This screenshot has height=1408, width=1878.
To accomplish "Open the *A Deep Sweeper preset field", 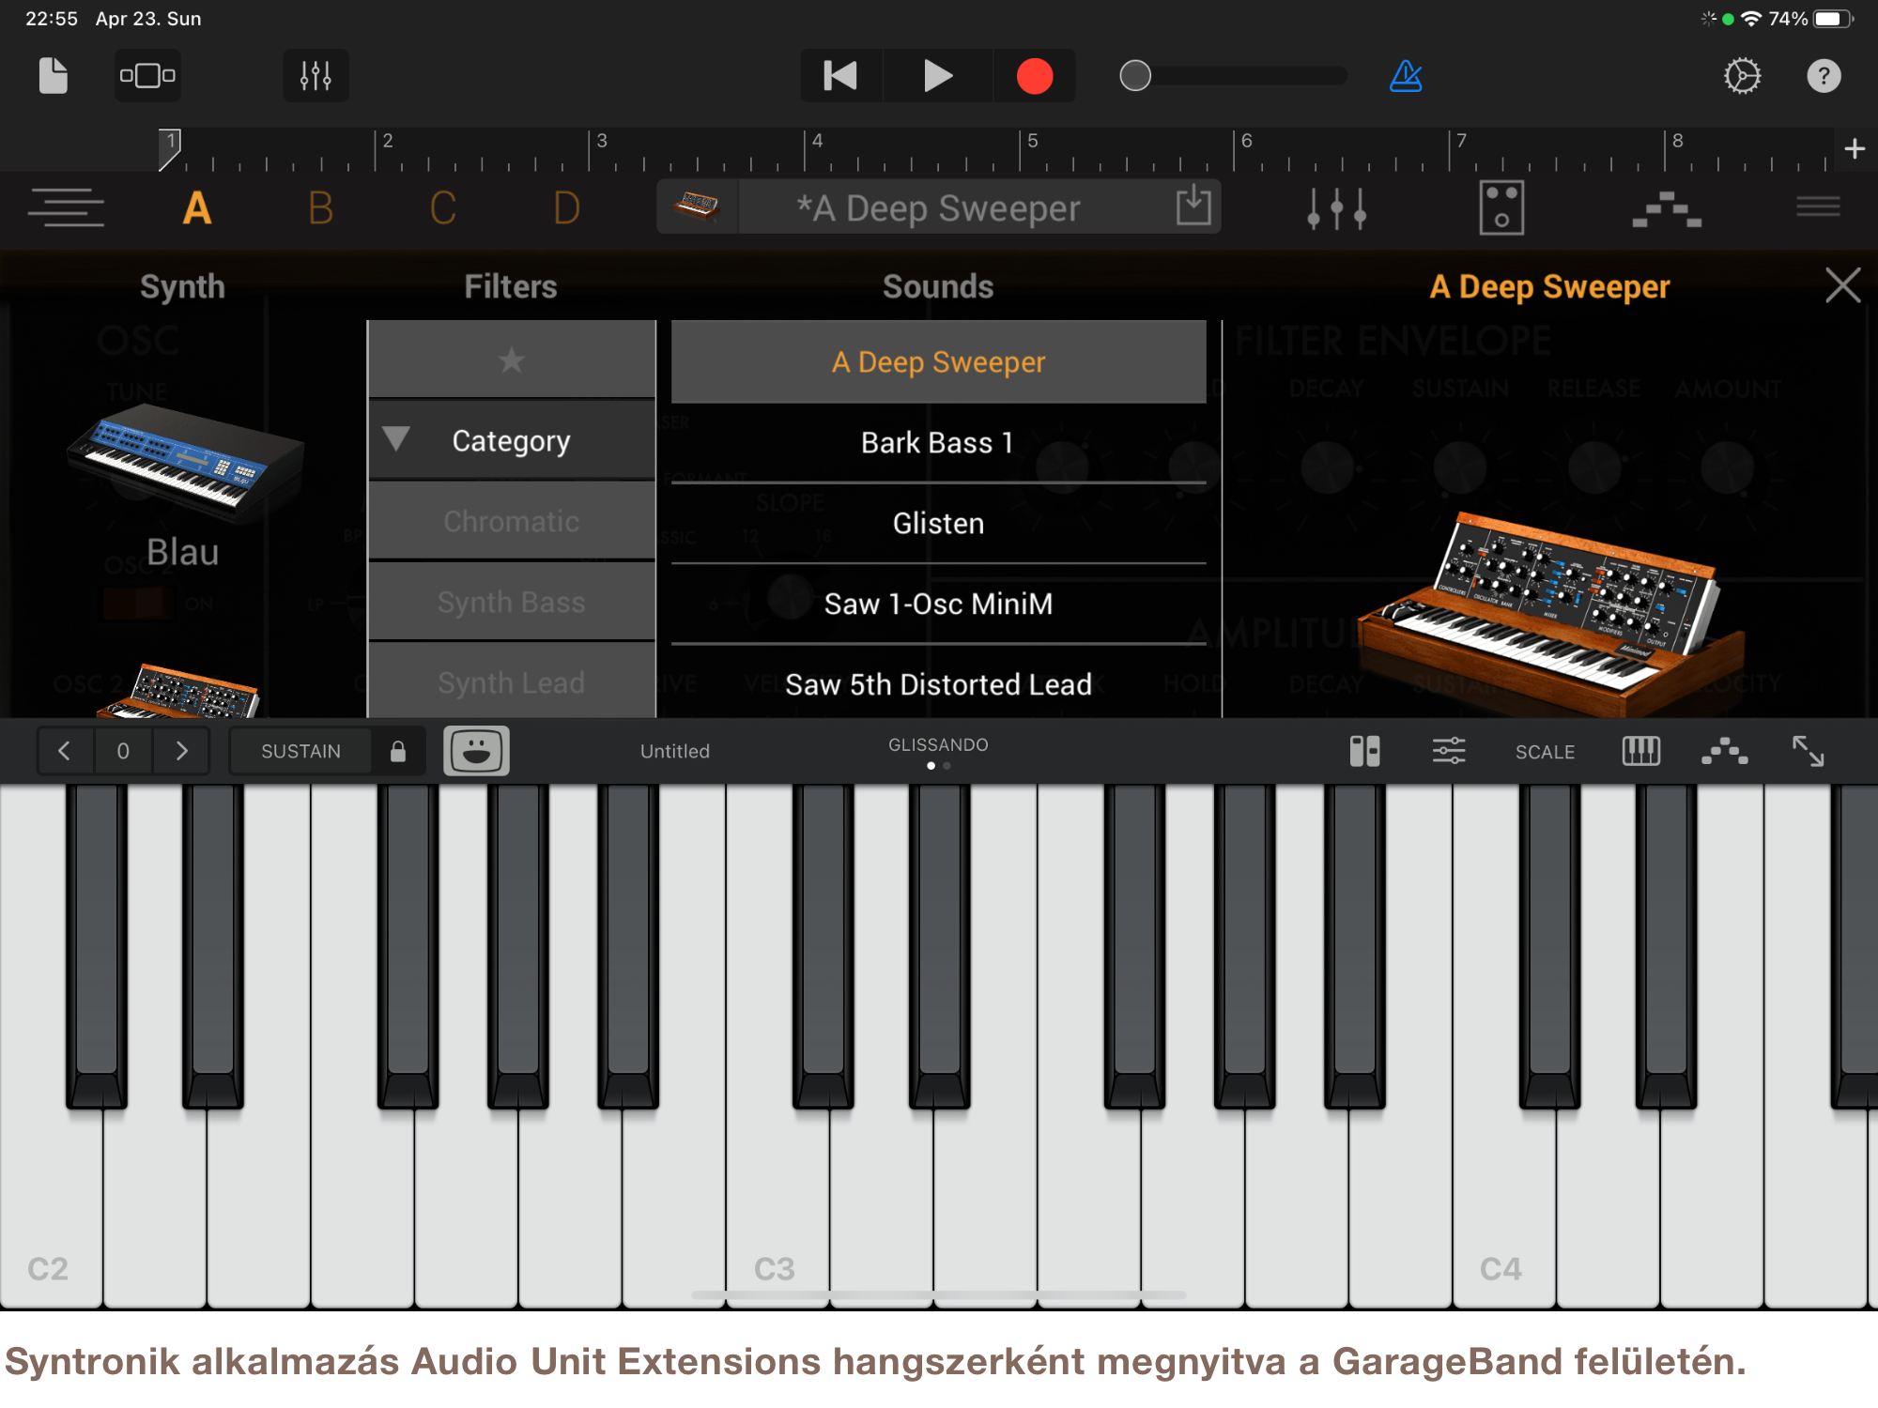I will click(939, 207).
